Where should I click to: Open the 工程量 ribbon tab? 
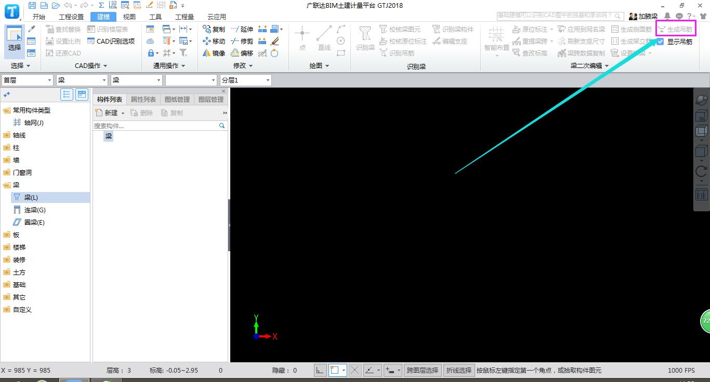tap(185, 17)
